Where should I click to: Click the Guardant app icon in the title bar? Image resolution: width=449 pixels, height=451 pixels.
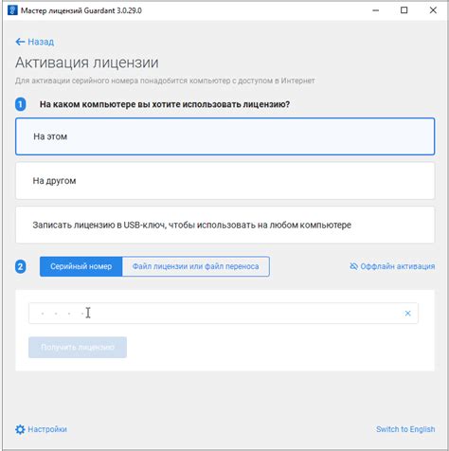[x=12, y=10]
